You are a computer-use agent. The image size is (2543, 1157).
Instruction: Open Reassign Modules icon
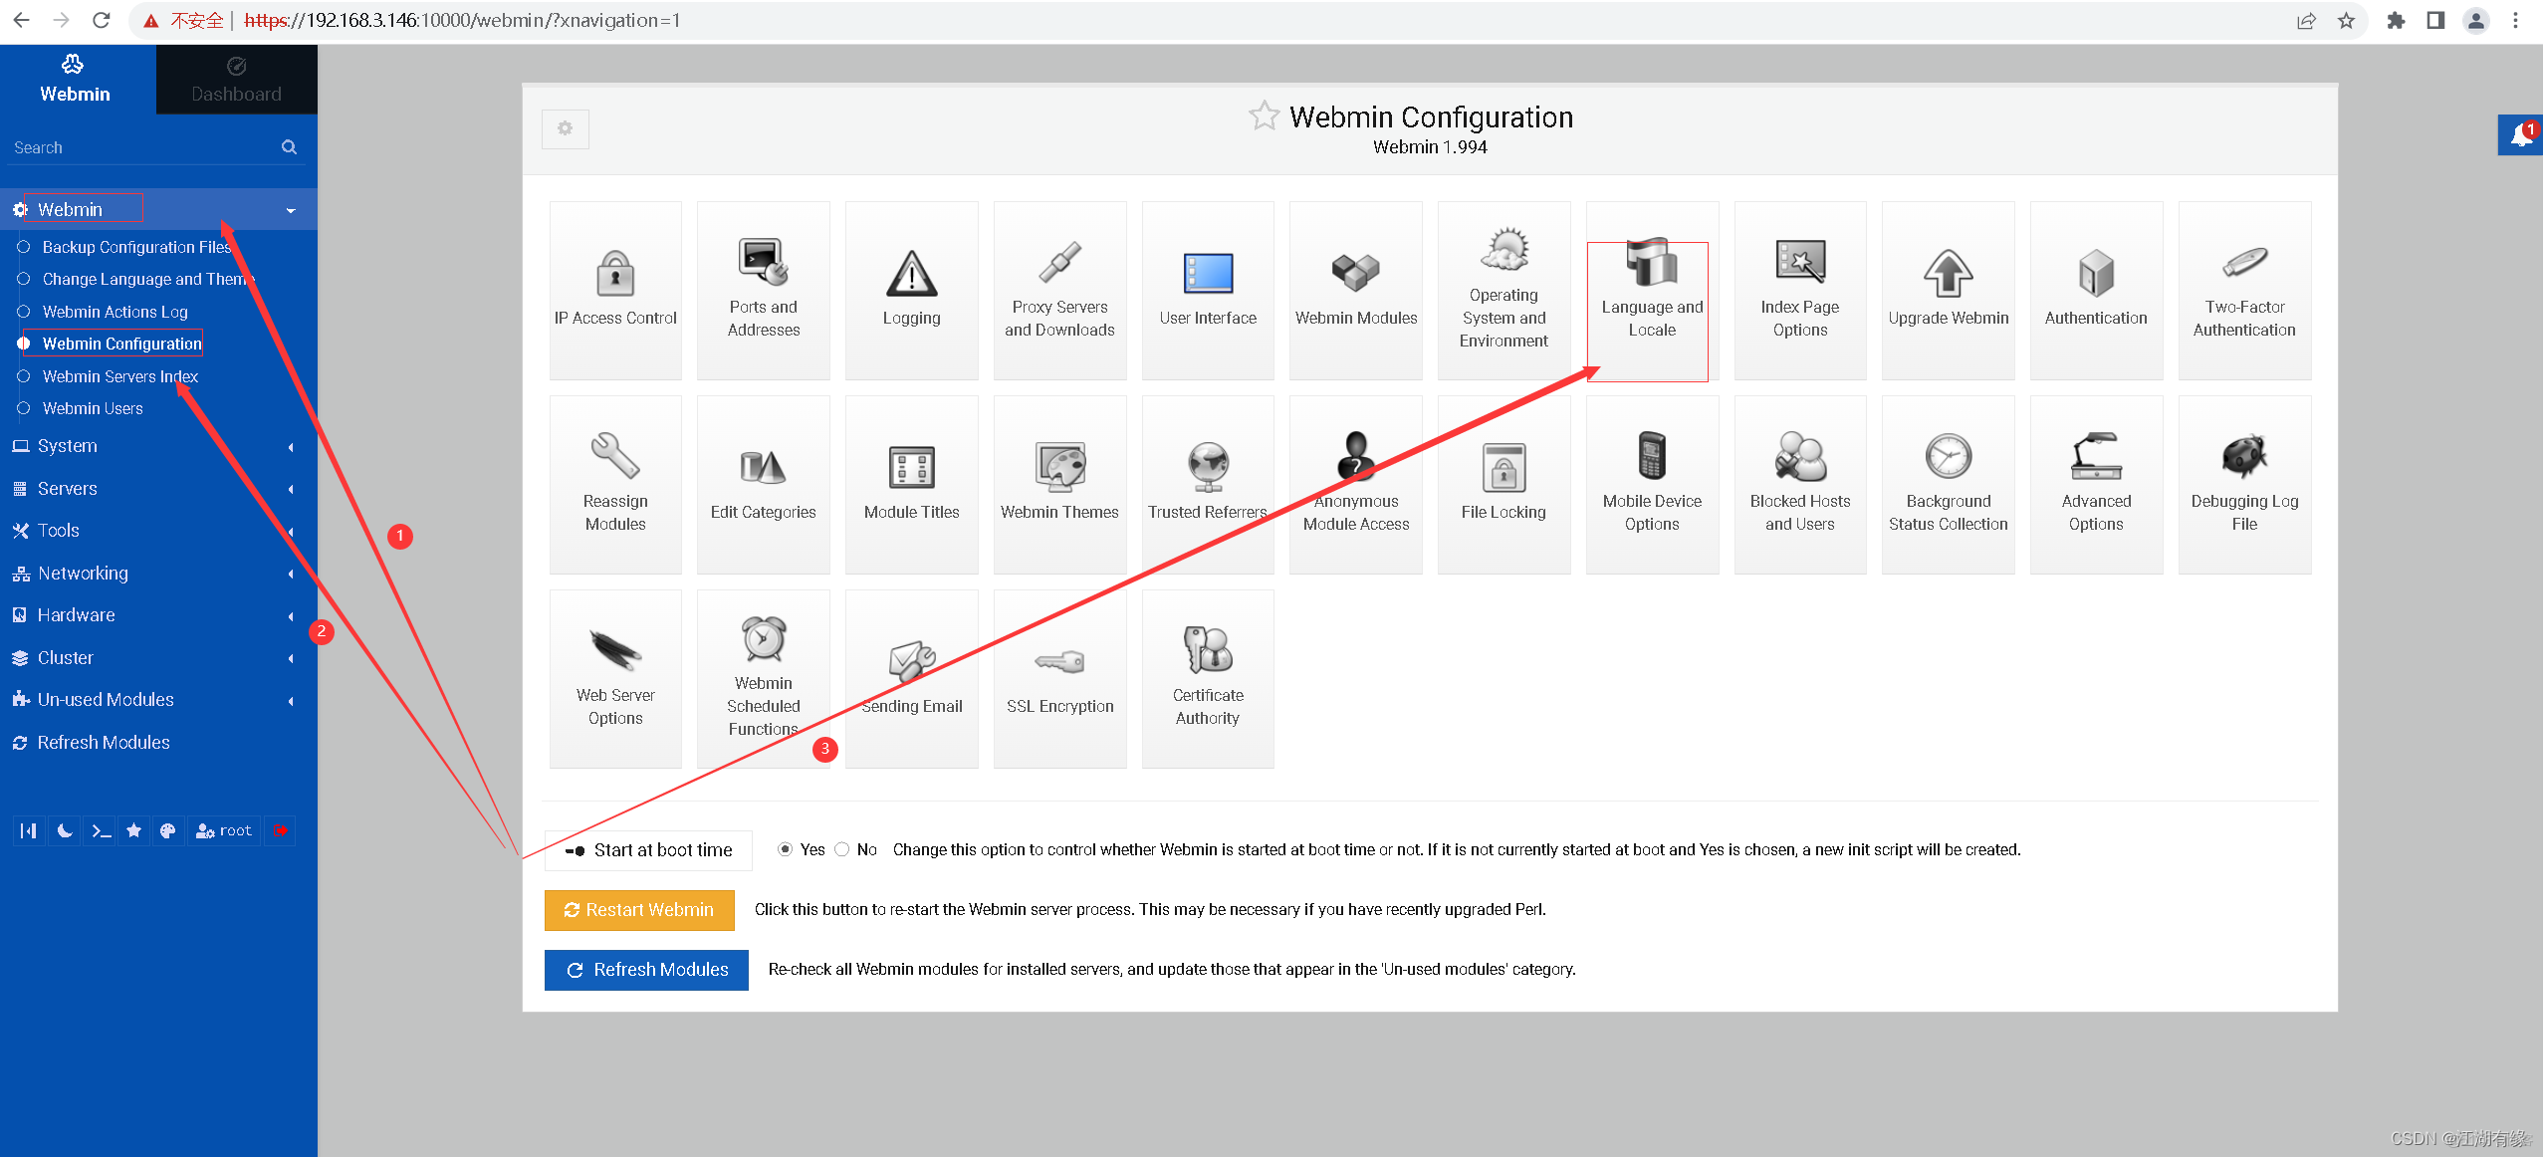[615, 484]
